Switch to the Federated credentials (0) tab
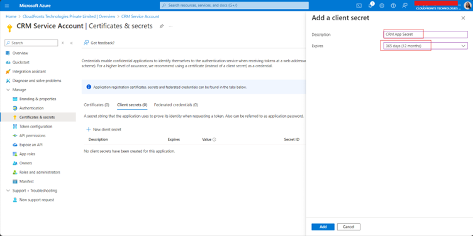The height and width of the screenshot is (236, 473). pyautogui.click(x=176, y=105)
